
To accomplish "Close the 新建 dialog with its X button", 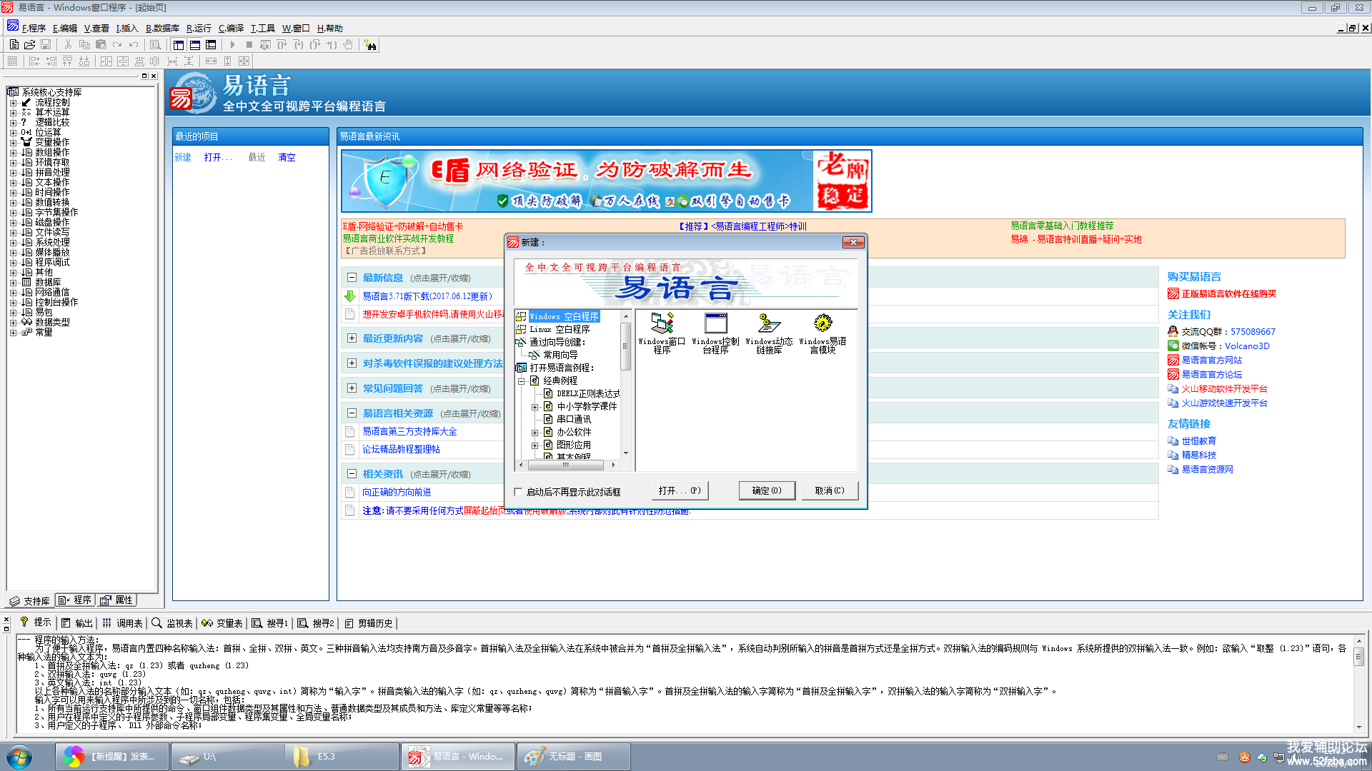I will 853,243.
